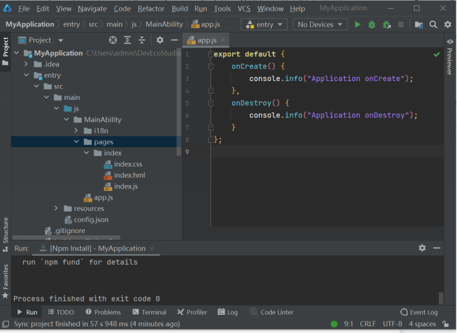This screenshot has width=457, height=333.
Task: Open the Event Log button
Action: coord(419,312)
